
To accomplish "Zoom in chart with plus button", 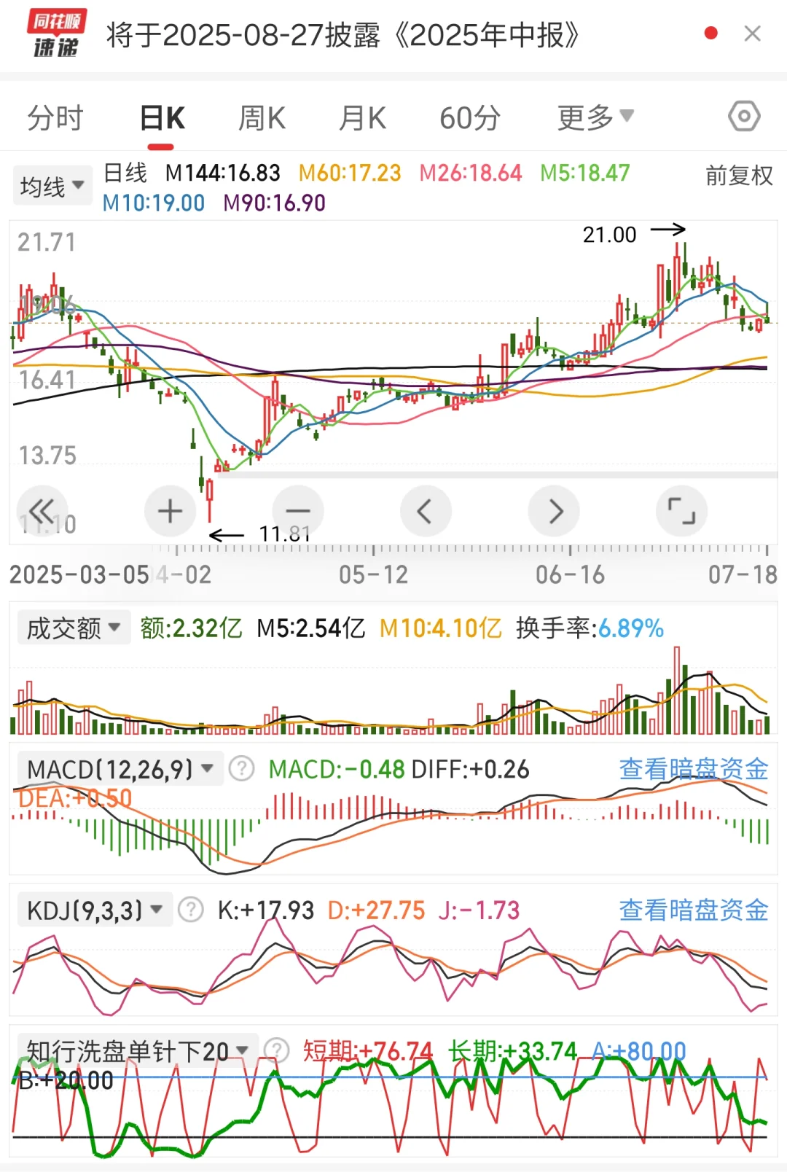I will pos(170,511).
